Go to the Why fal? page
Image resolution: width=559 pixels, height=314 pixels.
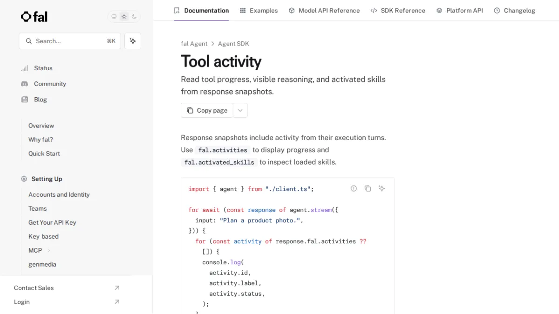point(41,140)
